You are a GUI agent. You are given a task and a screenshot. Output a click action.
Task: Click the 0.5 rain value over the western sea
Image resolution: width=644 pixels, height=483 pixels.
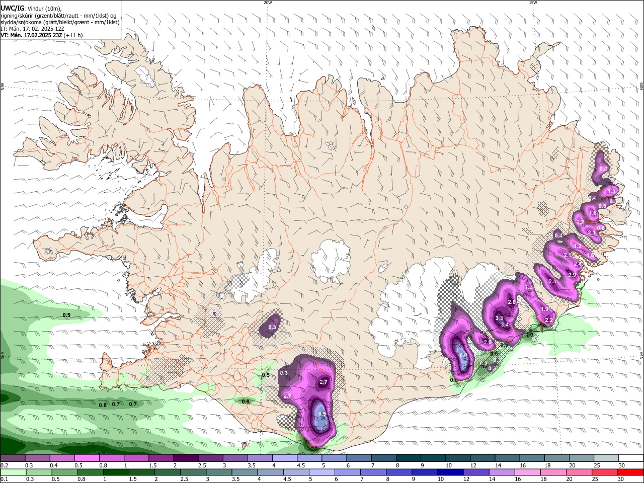[66, 315]
